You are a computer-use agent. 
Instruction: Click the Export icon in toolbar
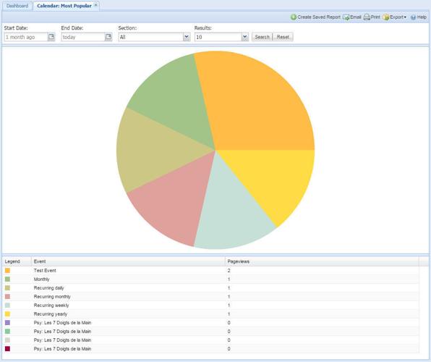pyautogui.click(x=386, y=17)
